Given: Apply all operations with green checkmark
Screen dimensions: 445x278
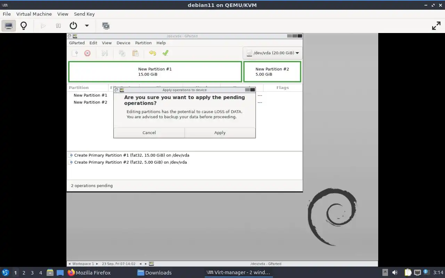Looking at the screenshot, I should (165, 53).
